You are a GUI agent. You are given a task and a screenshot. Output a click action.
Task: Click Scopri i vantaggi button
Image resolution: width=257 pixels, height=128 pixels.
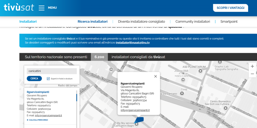pyautogui.click(x=230, y=8)
